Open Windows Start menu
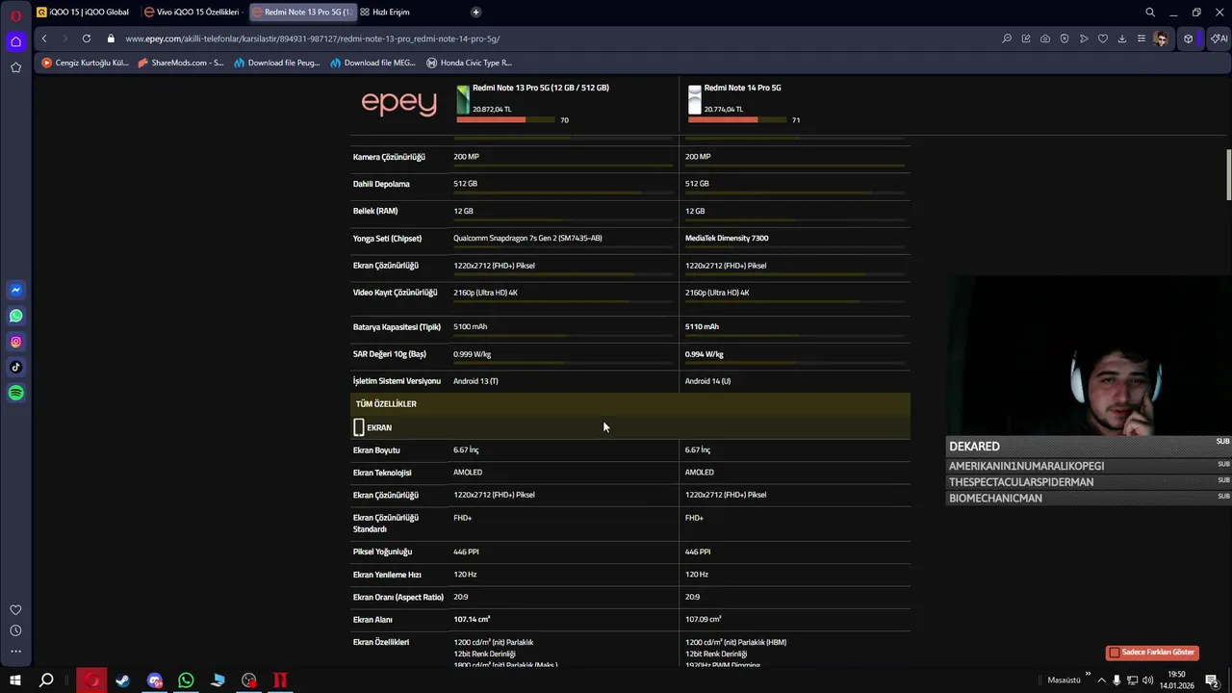Screen dimensions: 1232x693 click(15, 680)
